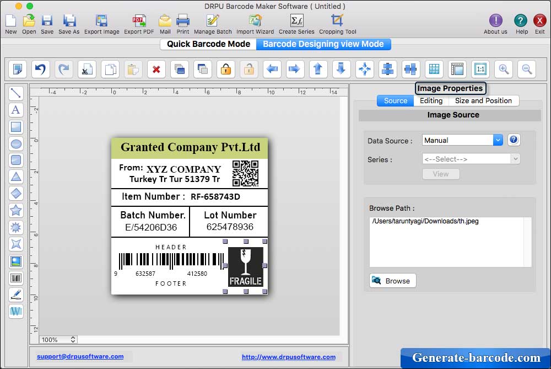Move object up with arrow icon
Screen dimensions: 551x369
(x=318, y=69)
